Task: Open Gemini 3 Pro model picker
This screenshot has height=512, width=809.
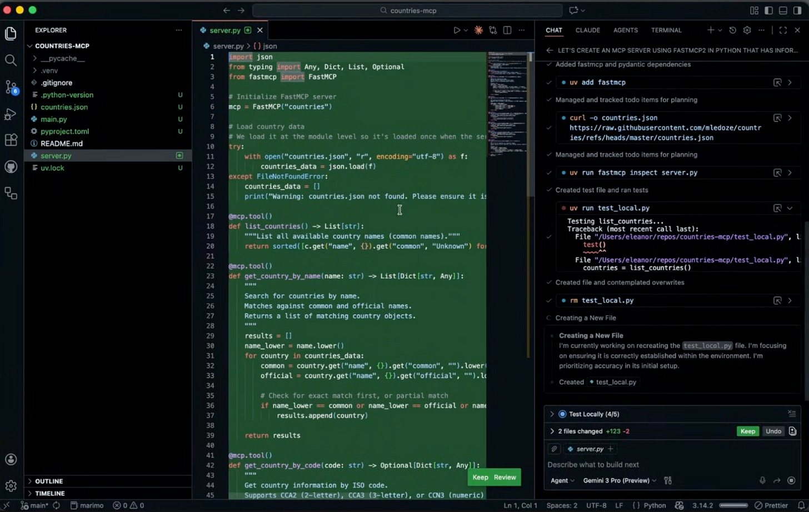Action: coord(619,480)
